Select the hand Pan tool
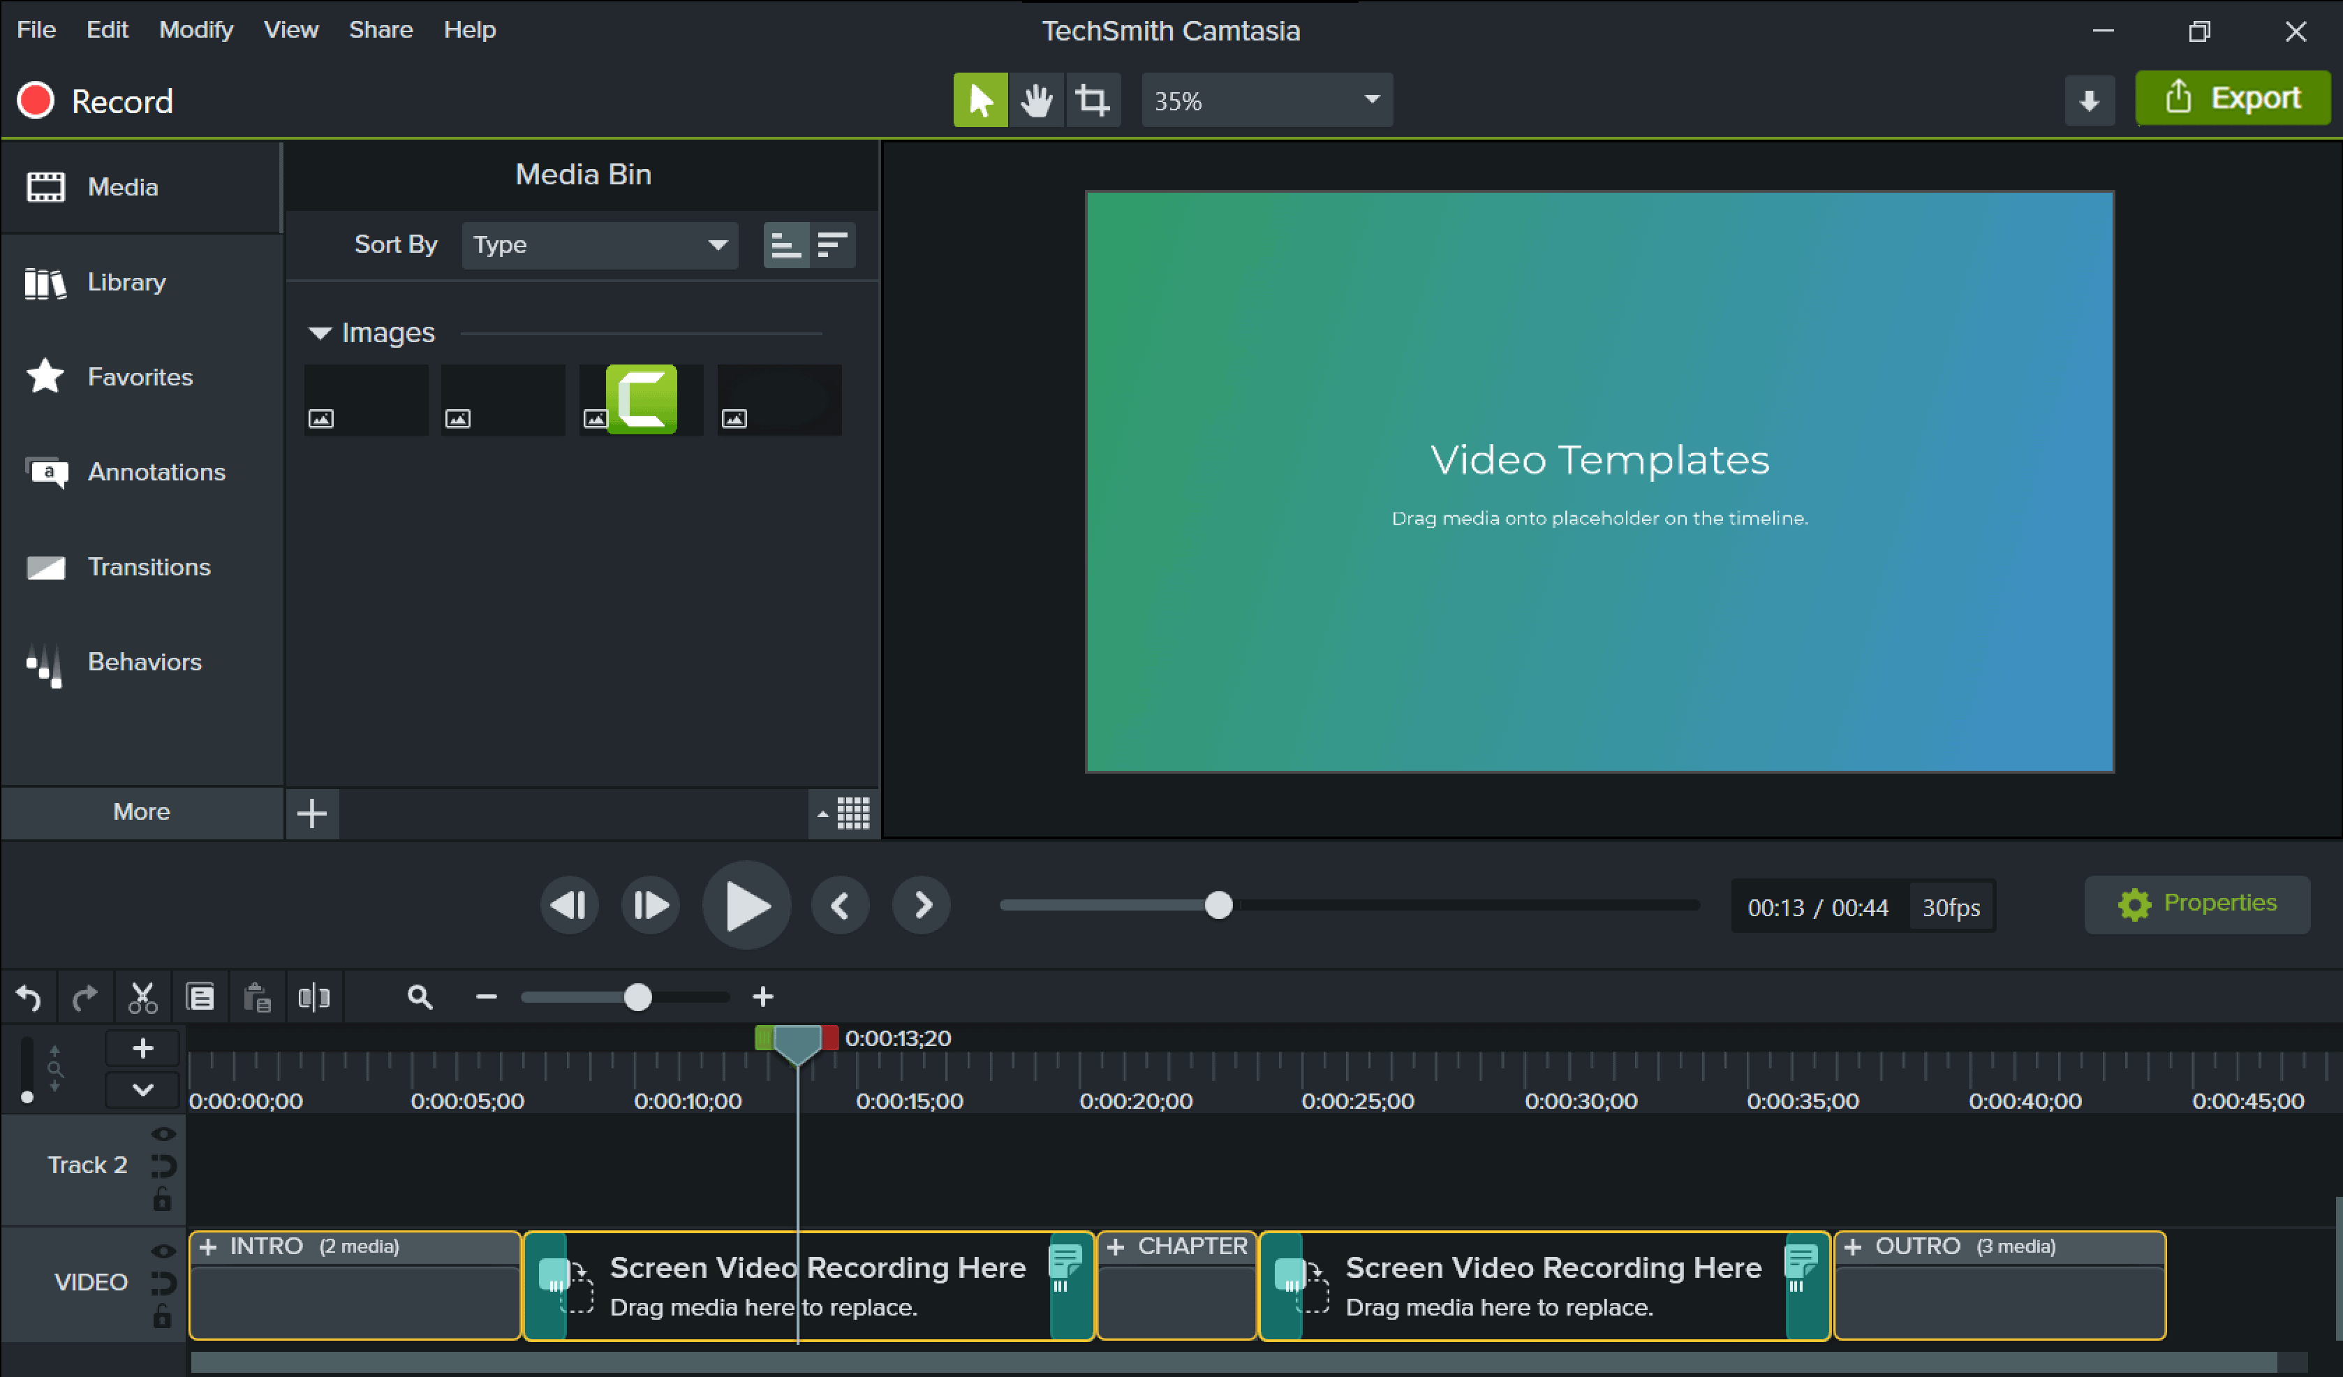This screenshot has height=1377, width=2343. point(1036,99)
